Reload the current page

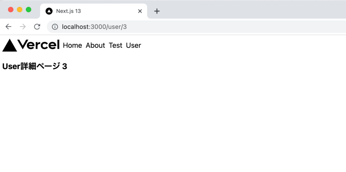(x=37, y=27)
